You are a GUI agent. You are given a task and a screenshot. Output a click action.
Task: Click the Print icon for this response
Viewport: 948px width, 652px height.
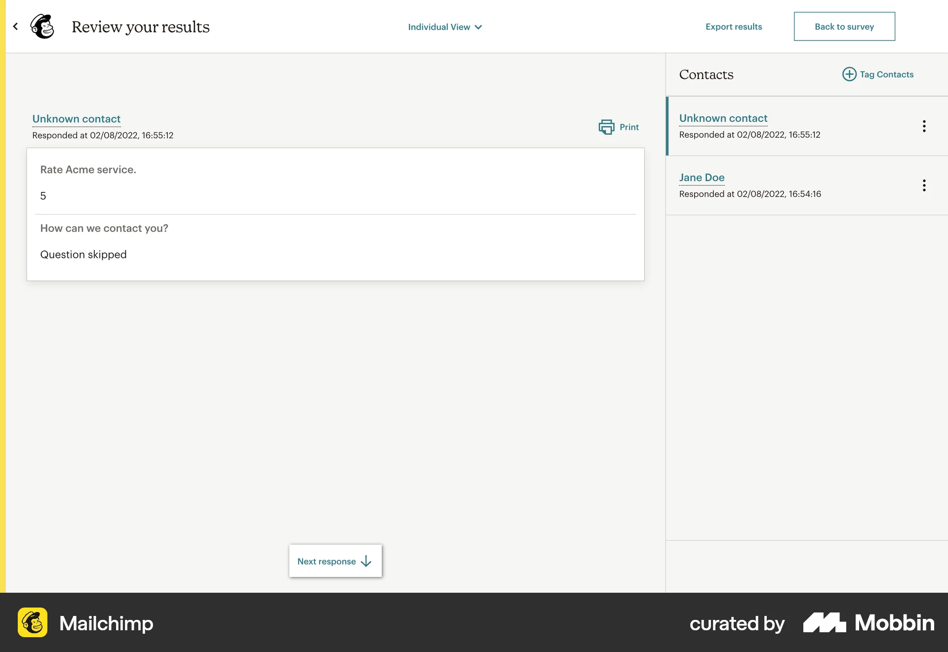coord(607,127)
